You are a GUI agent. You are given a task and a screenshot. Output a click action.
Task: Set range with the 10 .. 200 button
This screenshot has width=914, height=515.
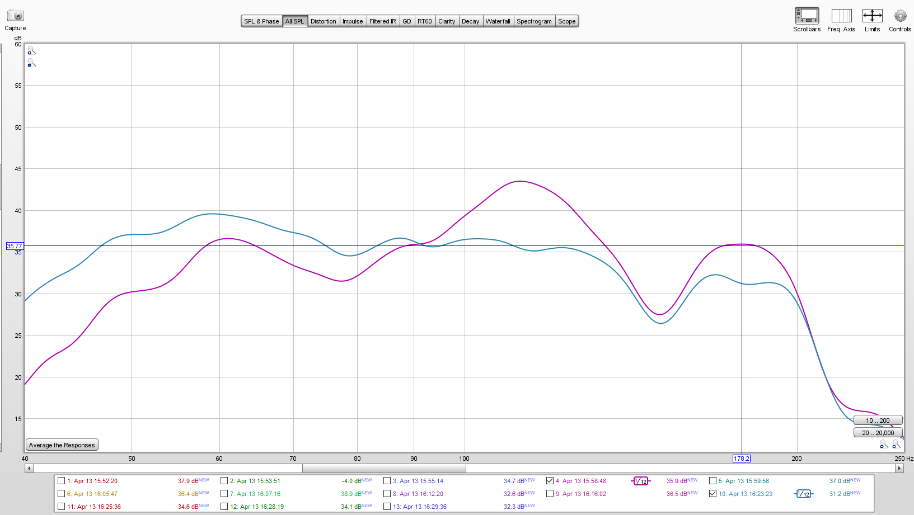click(878, 420)
